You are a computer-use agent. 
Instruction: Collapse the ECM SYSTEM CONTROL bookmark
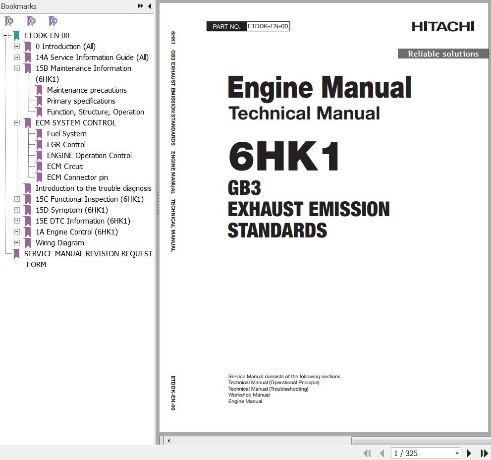pos(17,122)
